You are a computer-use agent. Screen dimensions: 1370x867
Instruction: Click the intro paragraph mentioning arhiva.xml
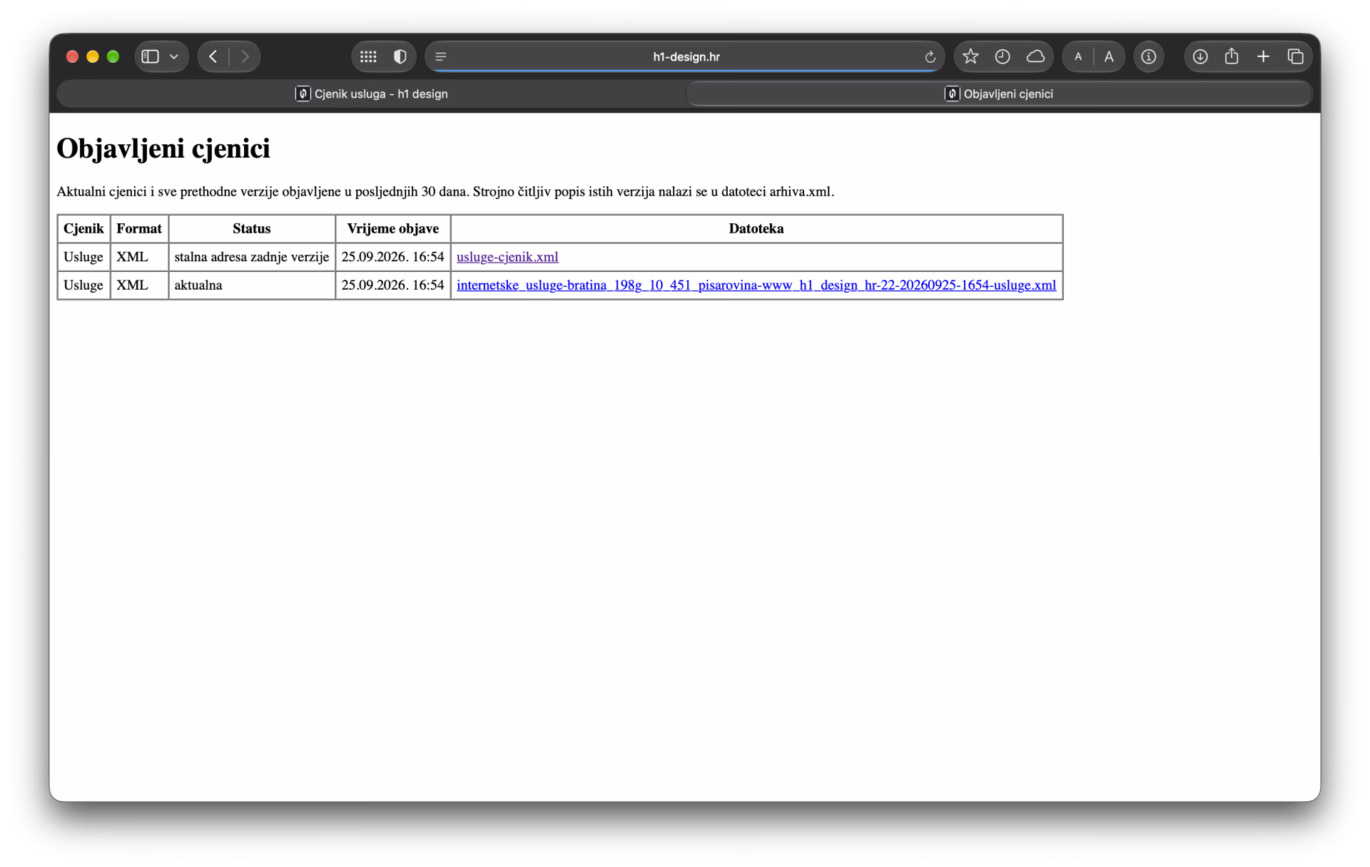click(x=445, y=191)
